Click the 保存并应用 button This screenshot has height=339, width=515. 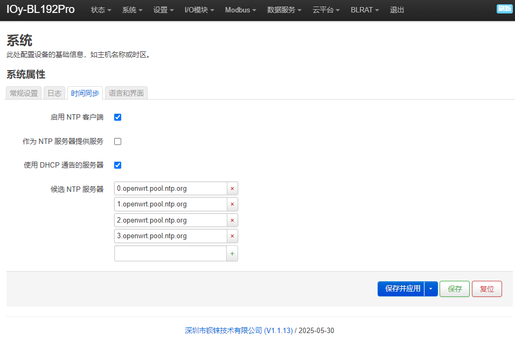pos(401,289)
